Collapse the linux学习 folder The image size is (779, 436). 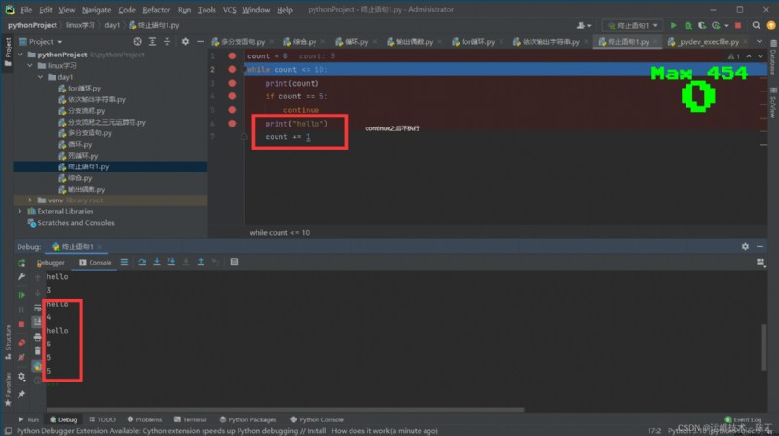pos(30,65)
